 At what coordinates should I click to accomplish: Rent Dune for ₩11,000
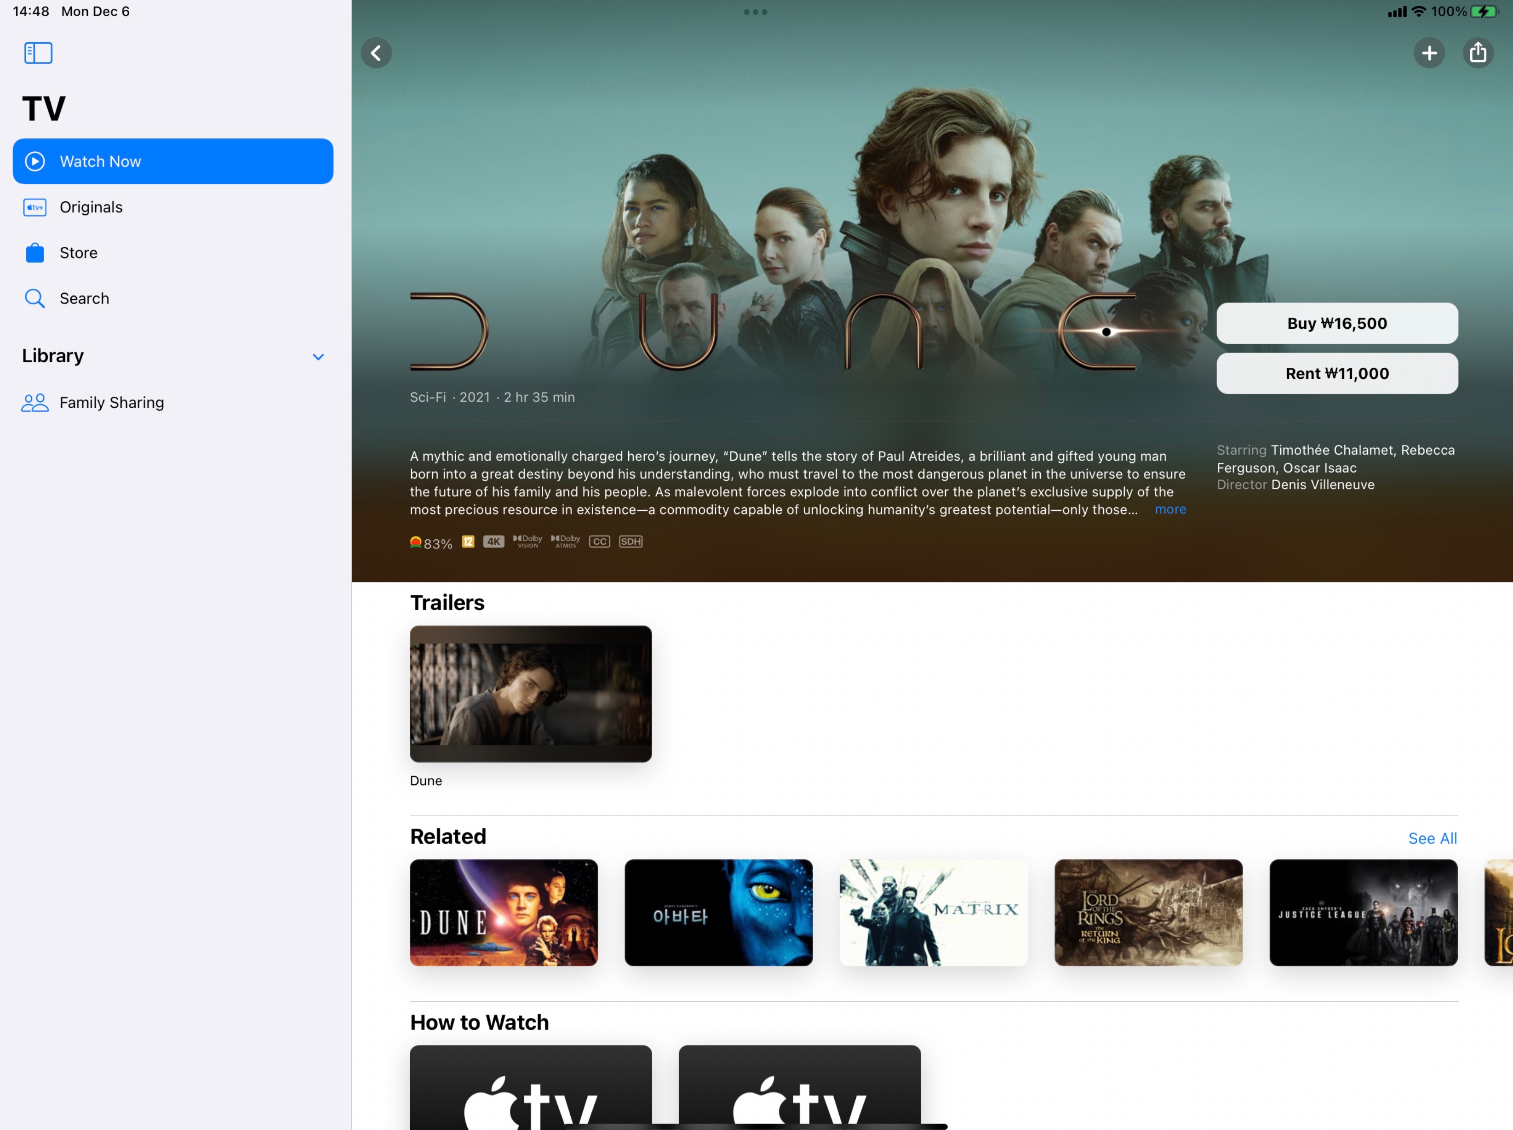1336,373
